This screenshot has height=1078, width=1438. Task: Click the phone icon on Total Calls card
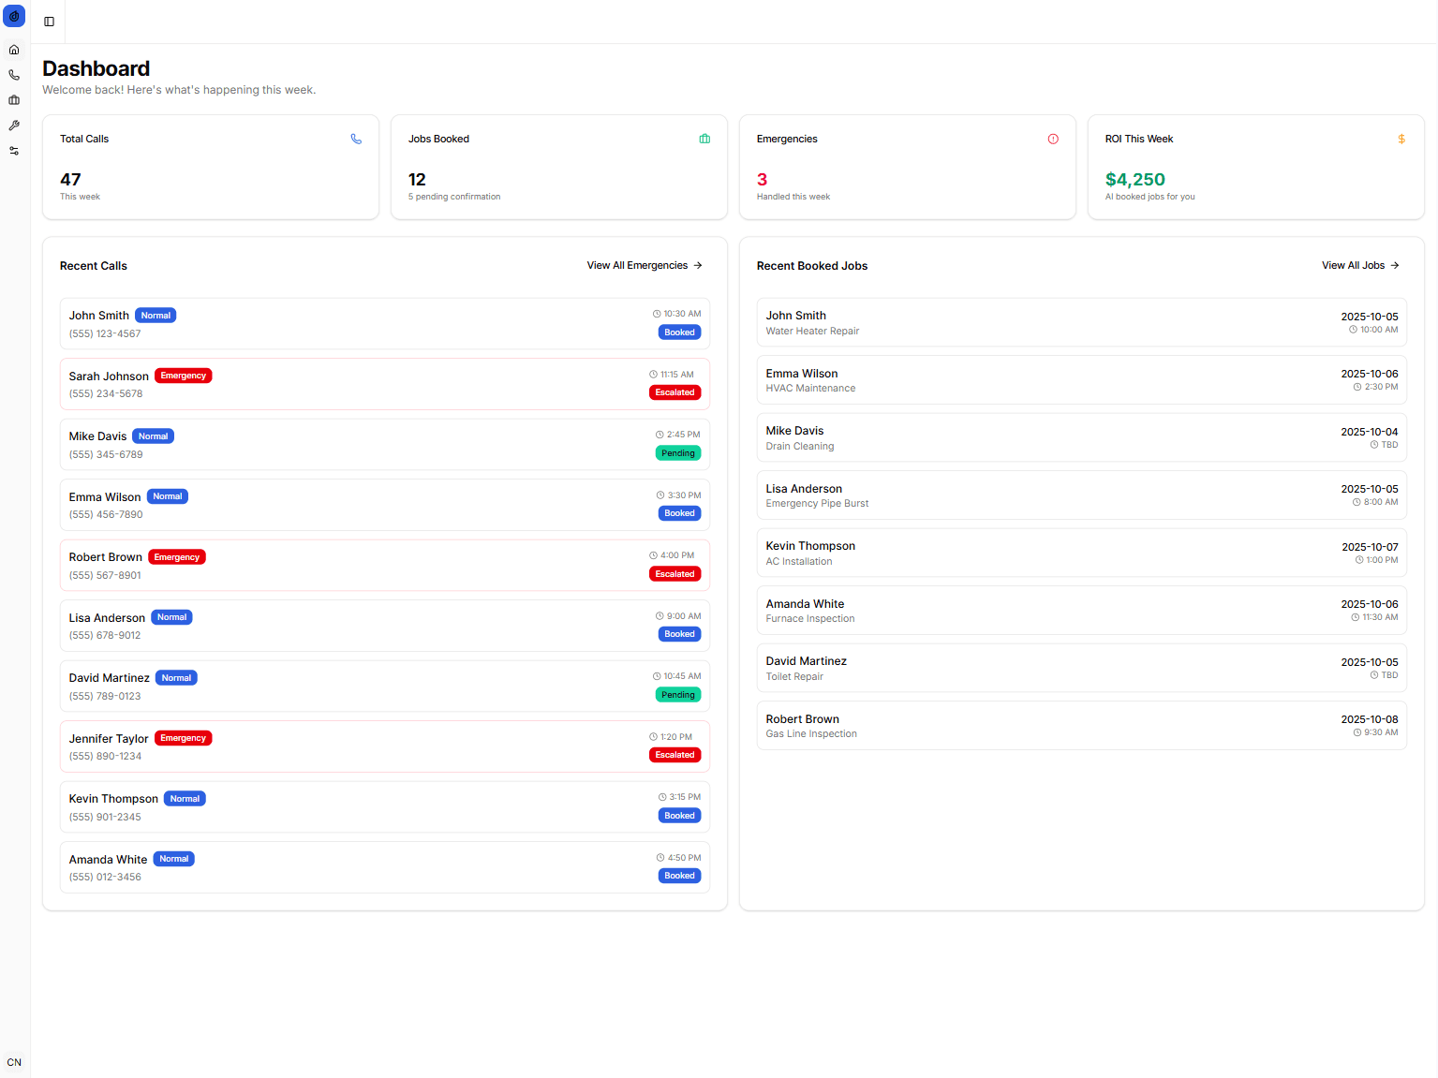click(356, 139)
